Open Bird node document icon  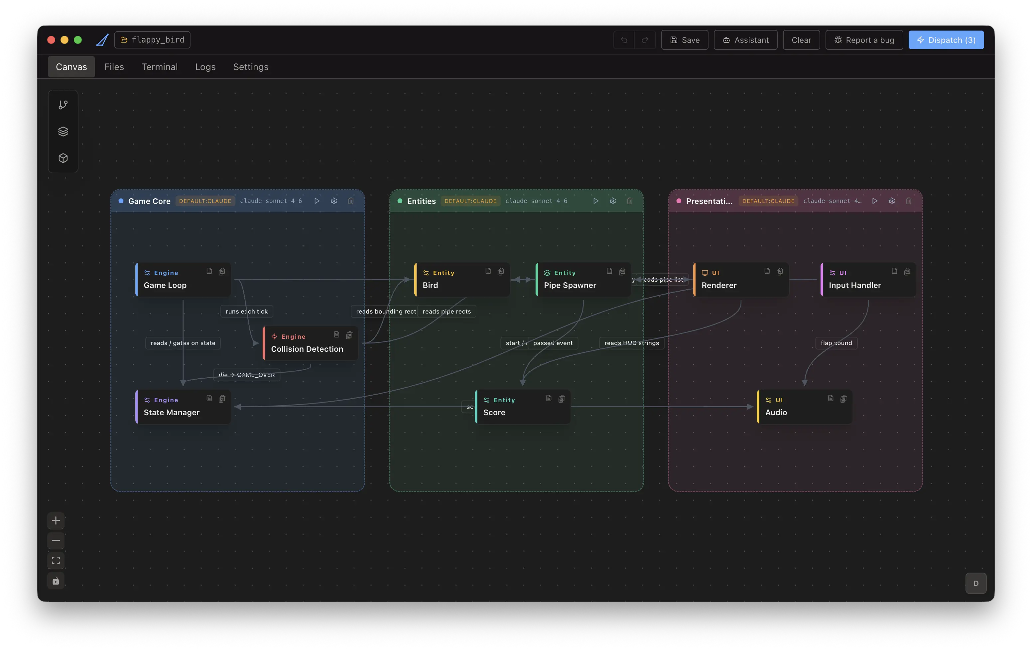click(x=488, y=271)
